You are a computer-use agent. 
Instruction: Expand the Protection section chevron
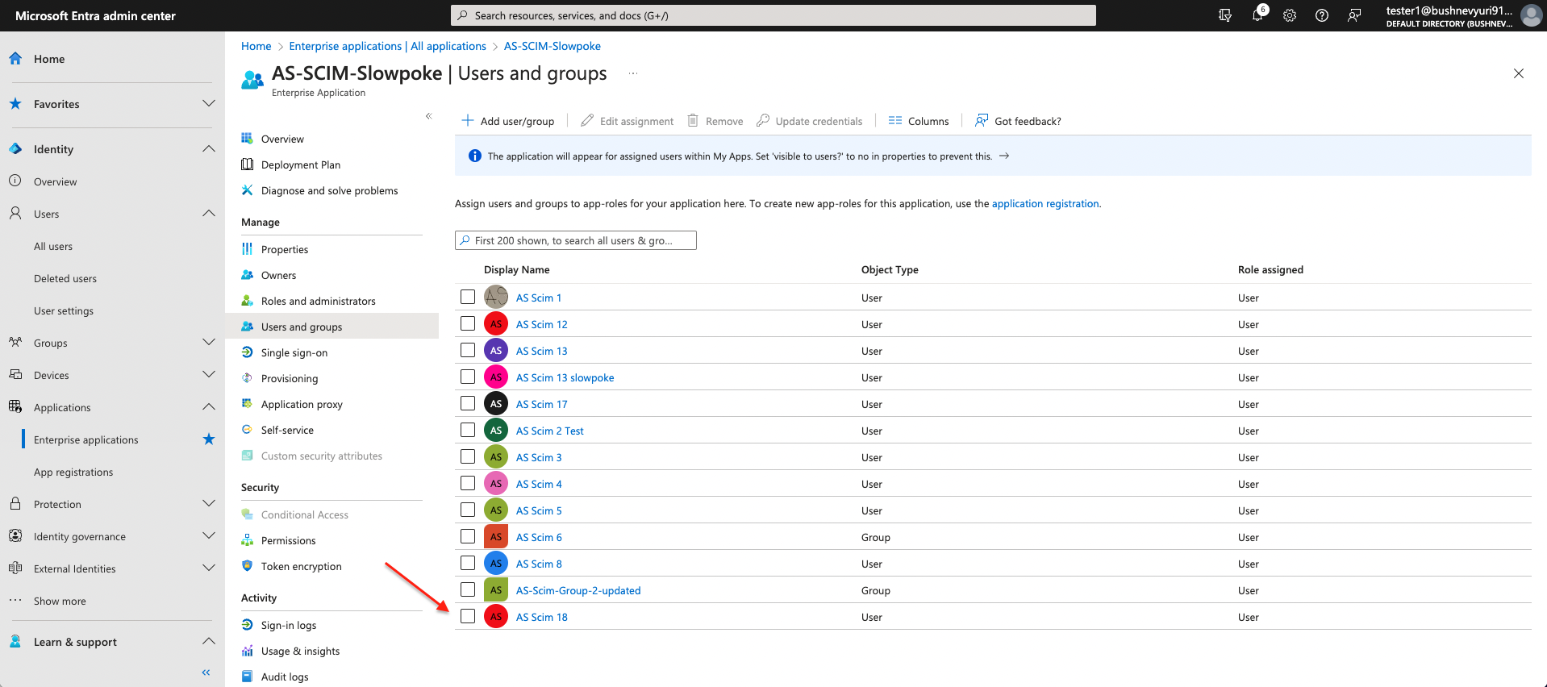pos(209,503)
